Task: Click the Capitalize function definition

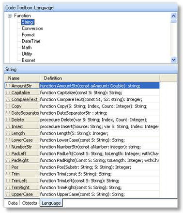Action: tap(100, 92)
